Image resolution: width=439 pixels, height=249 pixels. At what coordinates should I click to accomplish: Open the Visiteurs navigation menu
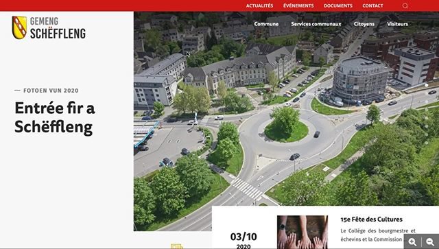(397, 24)
